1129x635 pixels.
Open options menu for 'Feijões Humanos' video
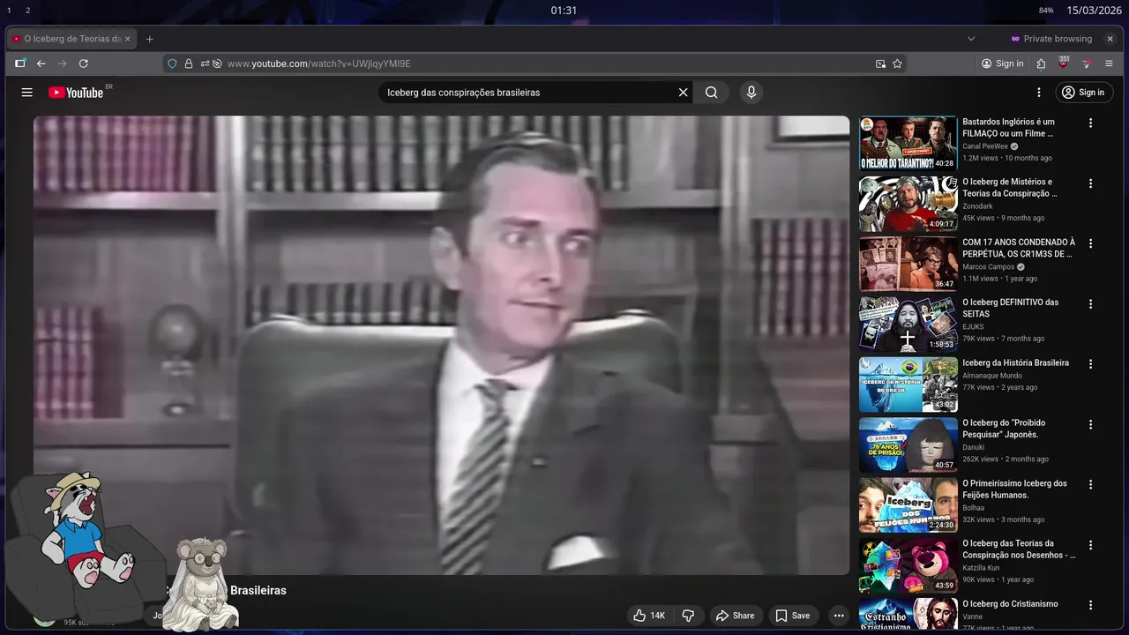[x=1090, y=484]
